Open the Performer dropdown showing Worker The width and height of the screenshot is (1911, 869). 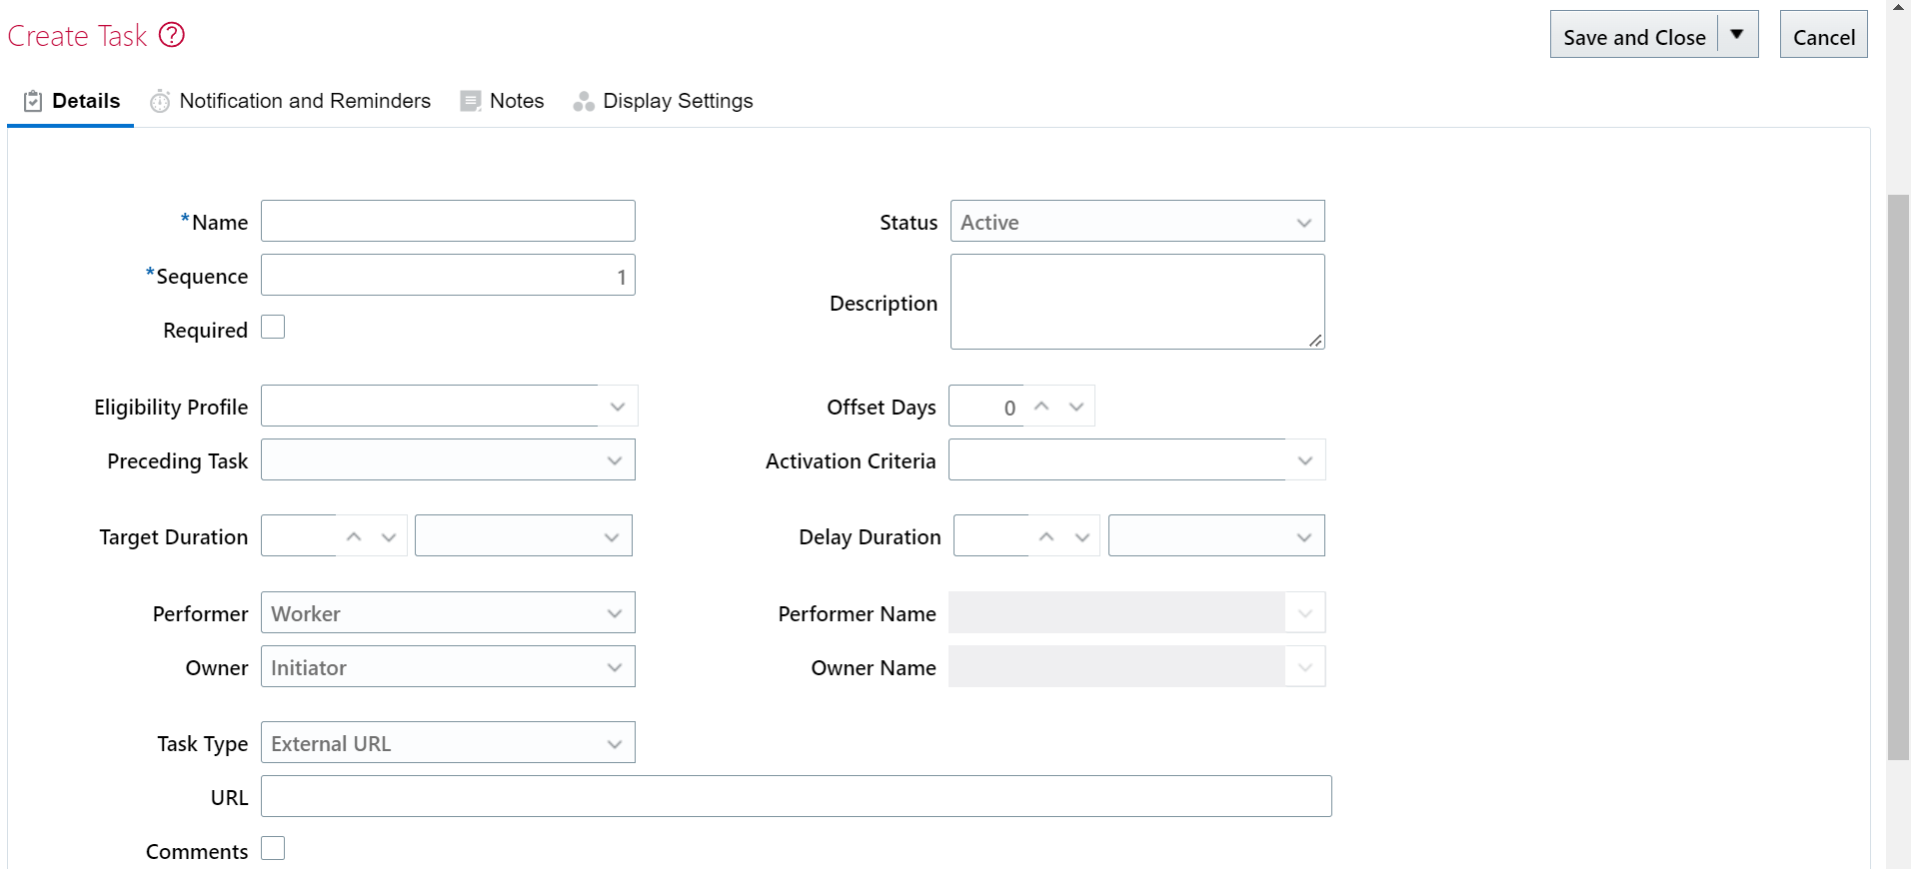(x=448, y=613)
